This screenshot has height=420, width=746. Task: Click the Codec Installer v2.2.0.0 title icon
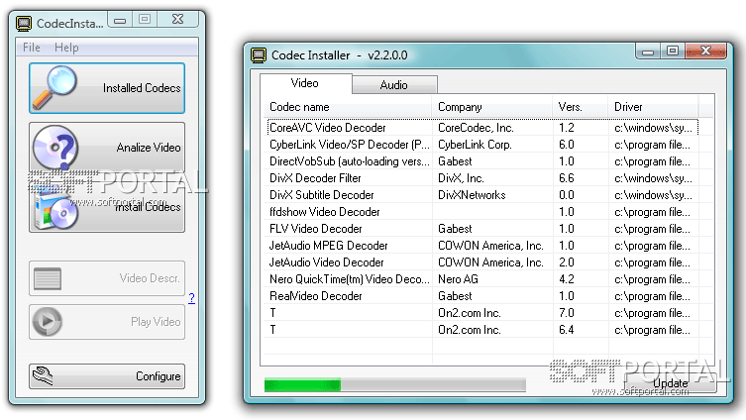(259, 55)
